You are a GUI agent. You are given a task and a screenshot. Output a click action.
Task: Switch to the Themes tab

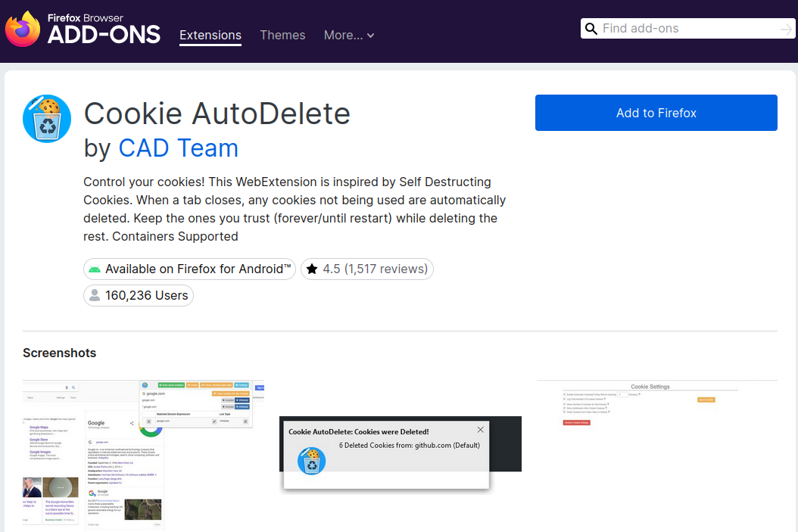(x=282, y=35)
